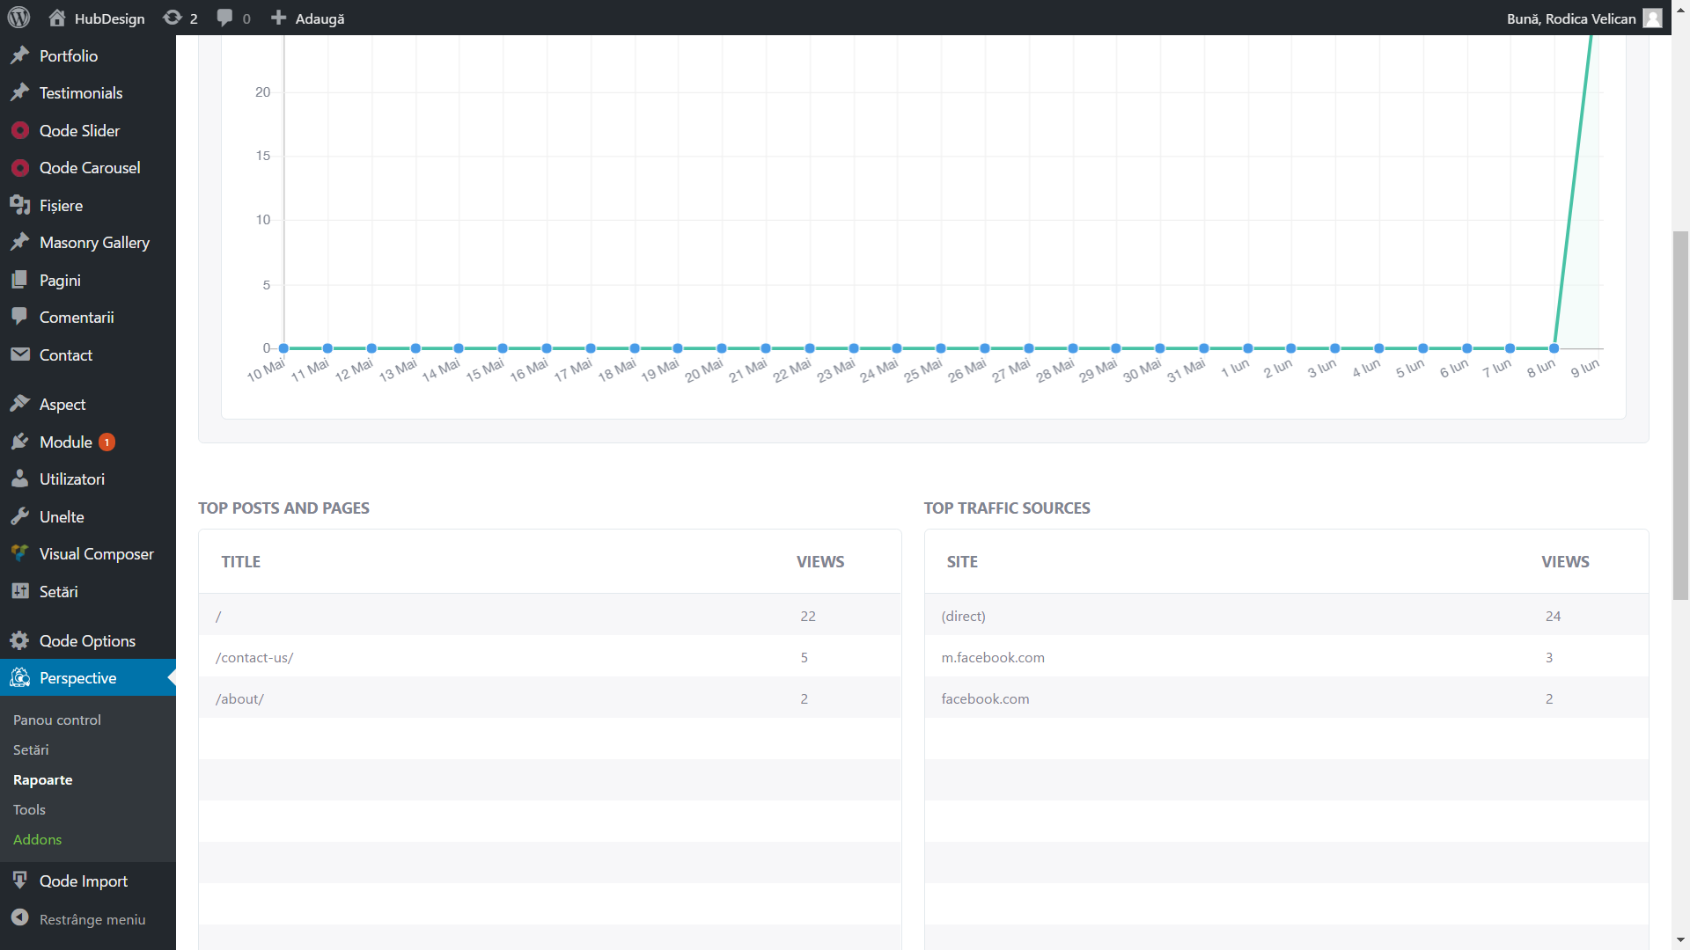Click the VIEWS header in traffic table
Viewport: 1690px width, 950px height.
[1565, 561]
